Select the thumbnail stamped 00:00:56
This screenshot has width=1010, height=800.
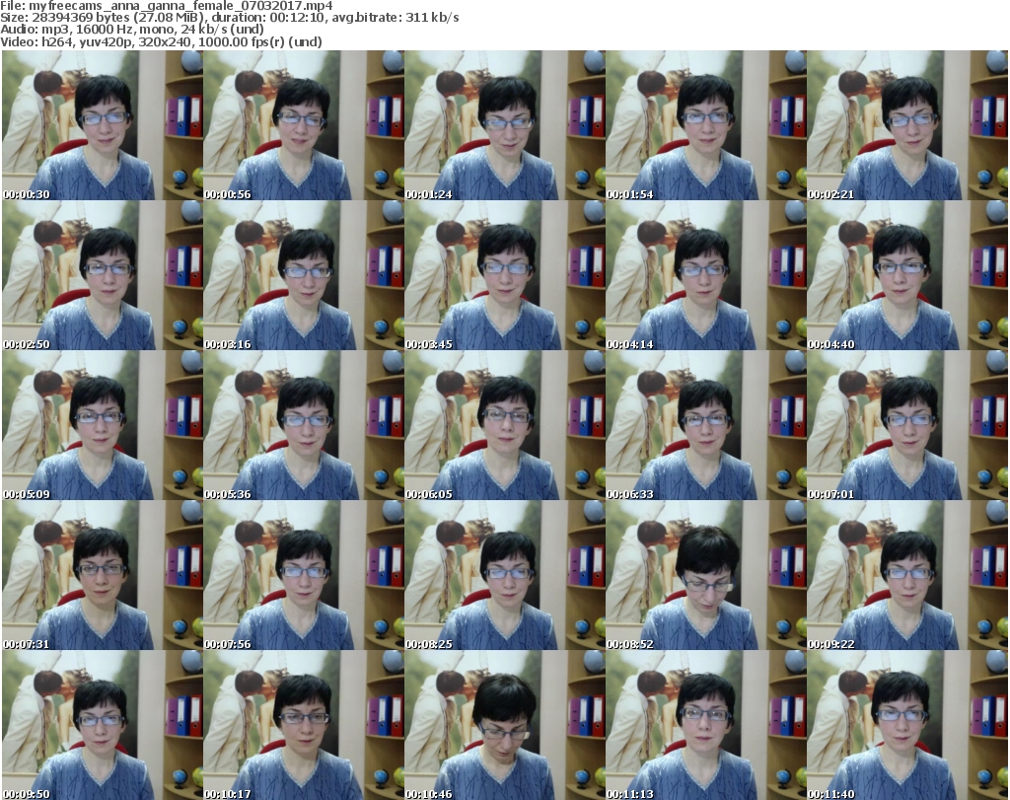pos(304,125)
